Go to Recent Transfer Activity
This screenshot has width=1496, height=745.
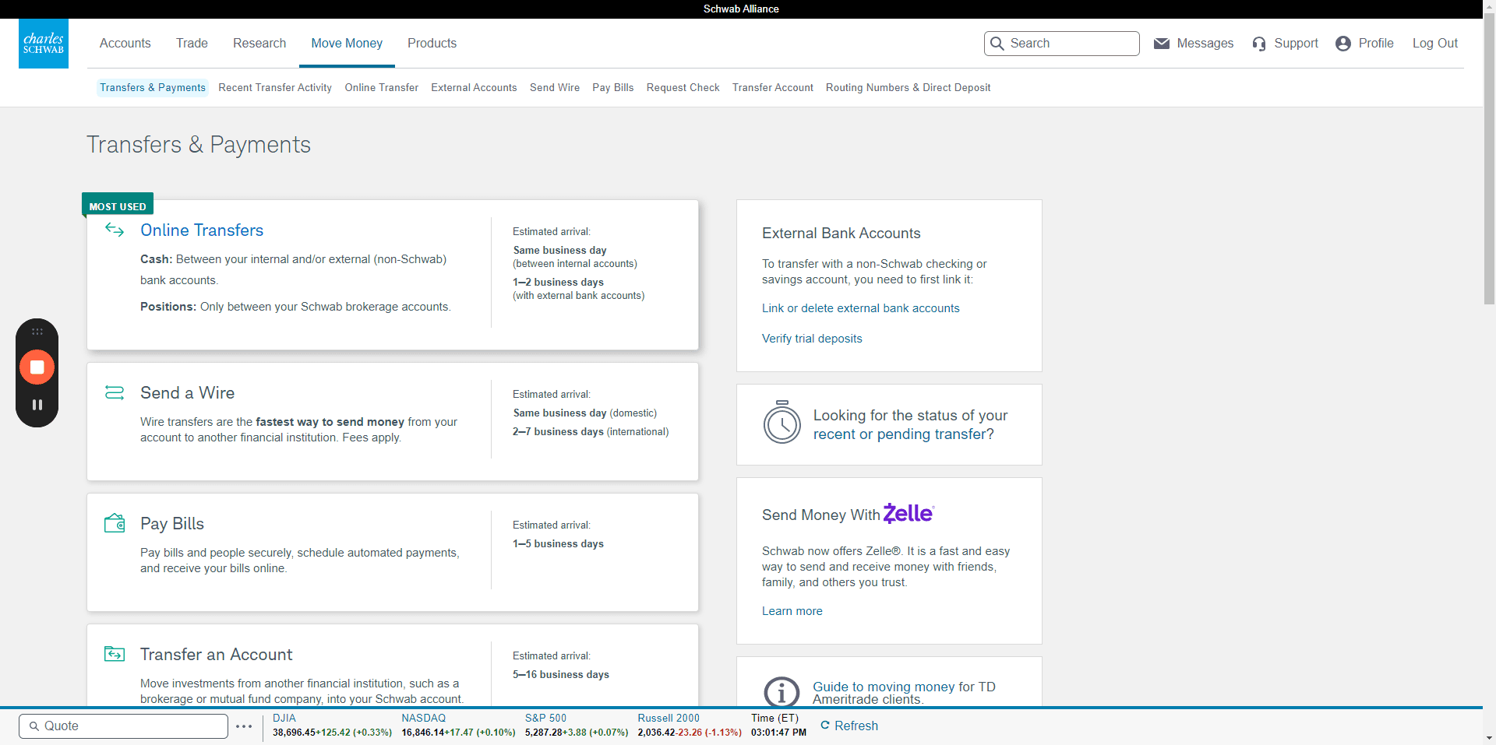(x=275, y=87)
